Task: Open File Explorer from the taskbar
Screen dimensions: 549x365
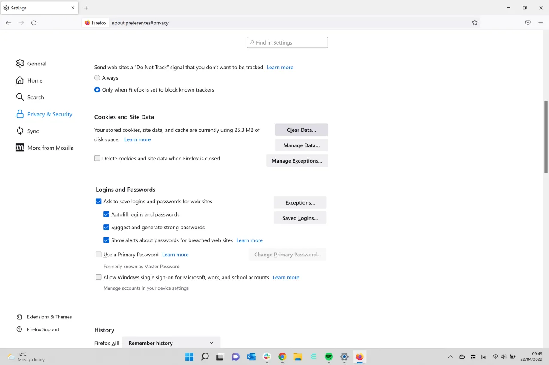Action: click(x=298, y=356)
